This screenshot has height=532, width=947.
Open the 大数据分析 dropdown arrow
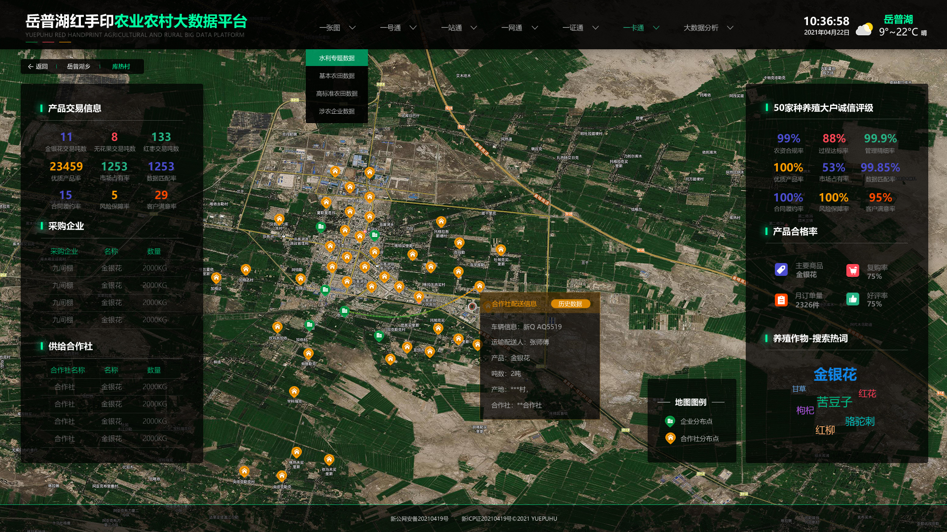[730, 28]
